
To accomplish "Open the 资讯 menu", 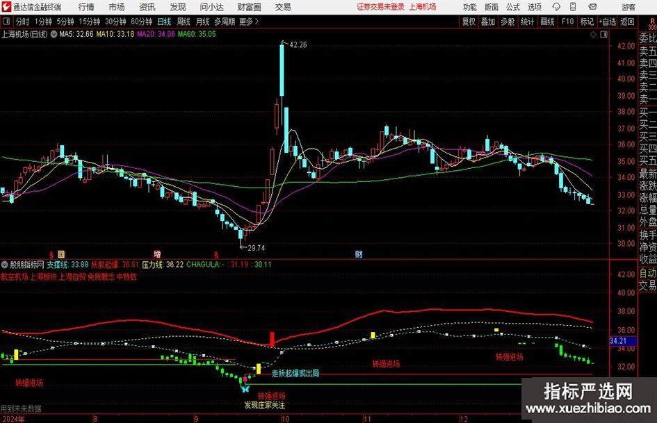I will coord(147,7).
